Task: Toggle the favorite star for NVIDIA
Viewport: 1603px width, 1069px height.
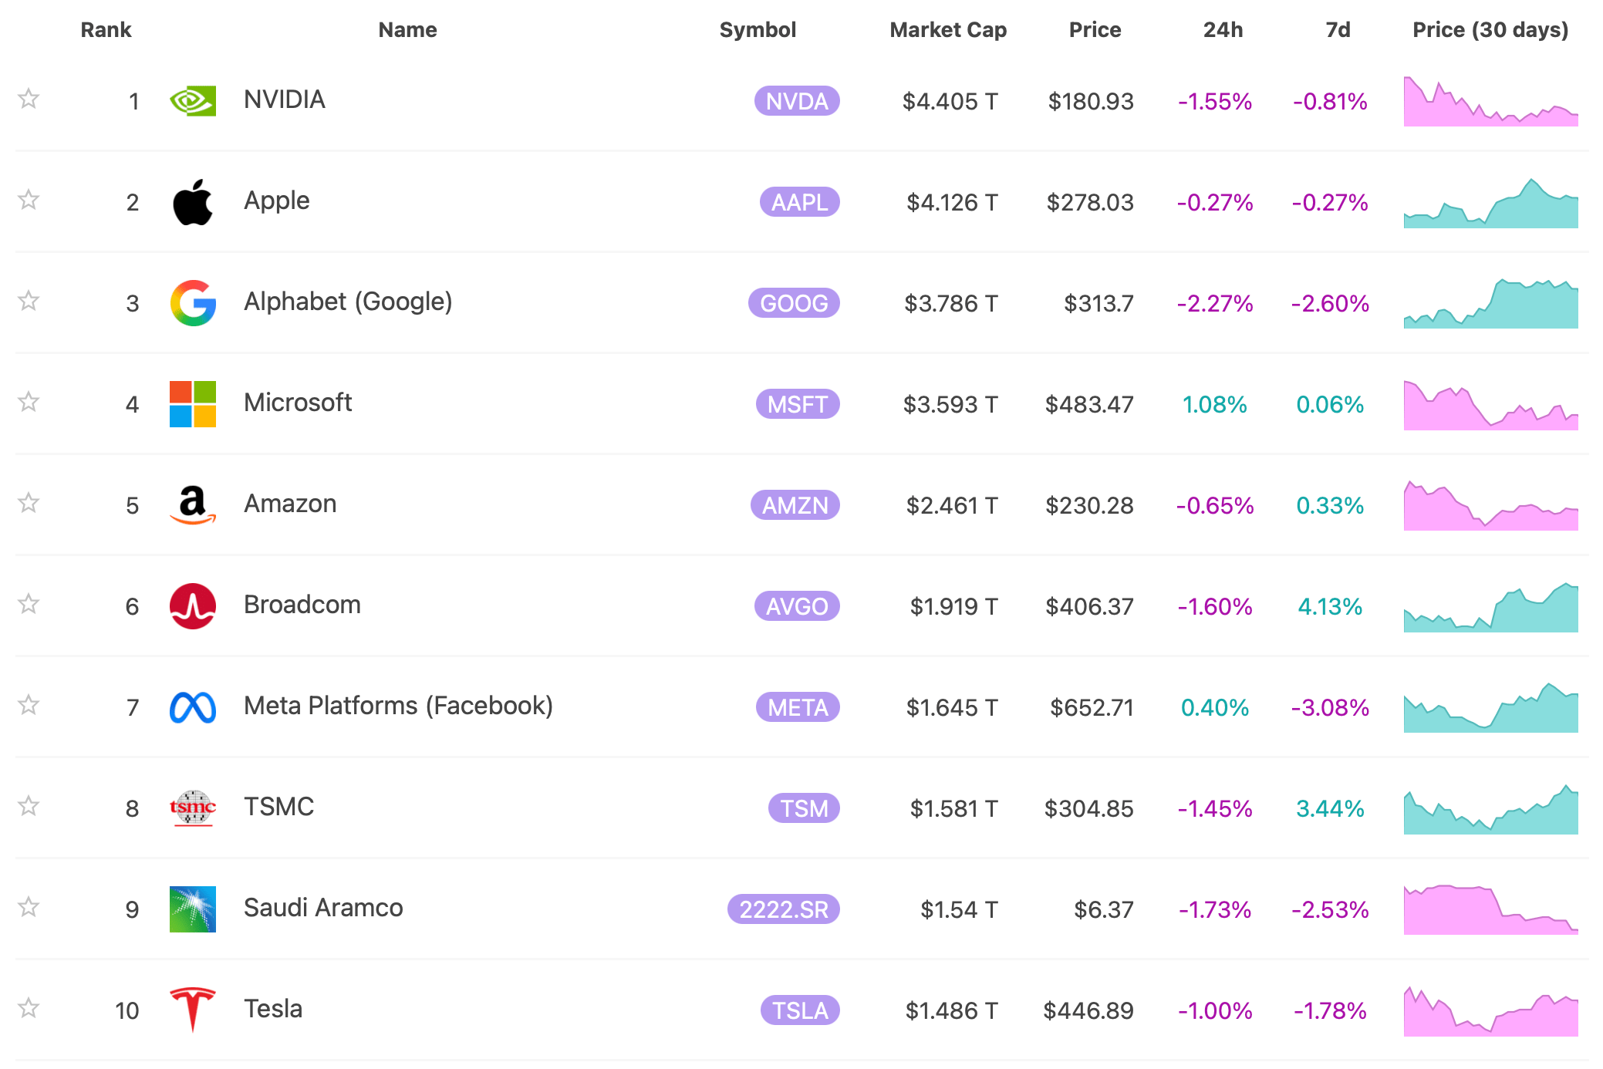Action: point(29,99)
